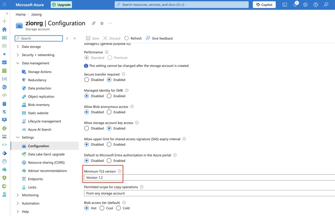Open the notifications bell
335x216 pixels.
tap(296, 5)
